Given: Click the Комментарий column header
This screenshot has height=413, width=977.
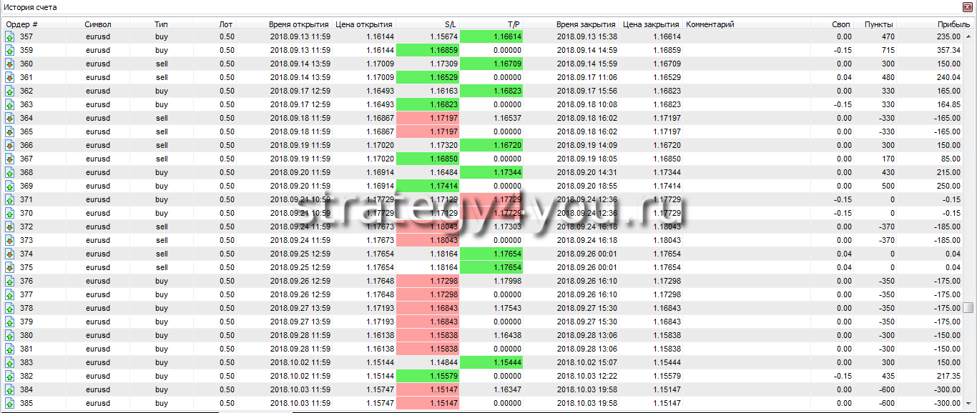Looking at the screenshot, I should click(710, 24).
